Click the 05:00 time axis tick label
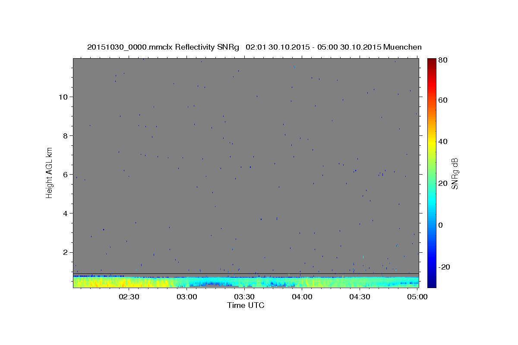The height and width of the screenshot is (345, 518). 417,297
